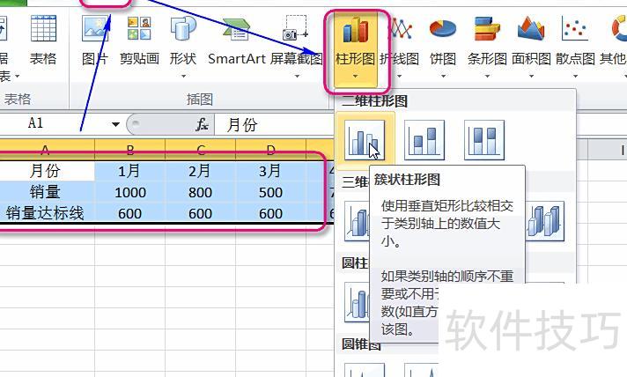Screen dimensions: 627x377
Task: Click the fx insert function button
Action: (x=203, y=125)
